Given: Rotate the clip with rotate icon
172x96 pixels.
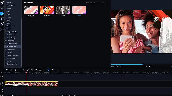Looking at the screenshot, I should click(x=28, y=70).
